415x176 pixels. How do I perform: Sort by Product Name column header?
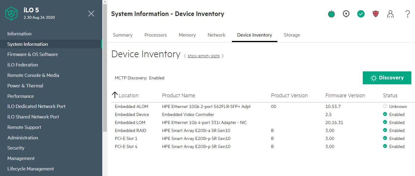(178, 95)
